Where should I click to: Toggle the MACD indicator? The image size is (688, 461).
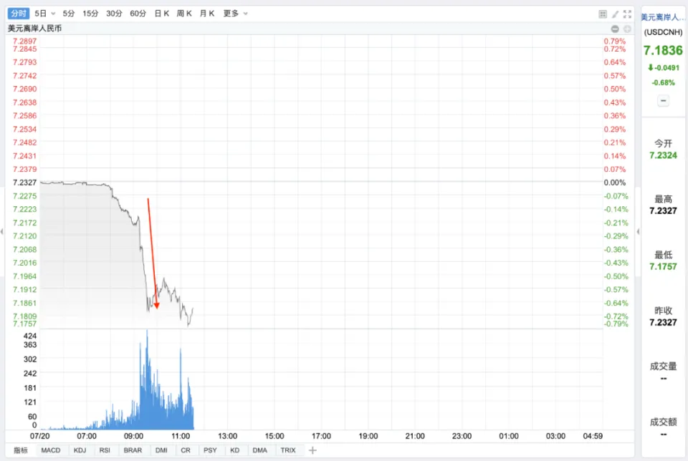(51, 450)
